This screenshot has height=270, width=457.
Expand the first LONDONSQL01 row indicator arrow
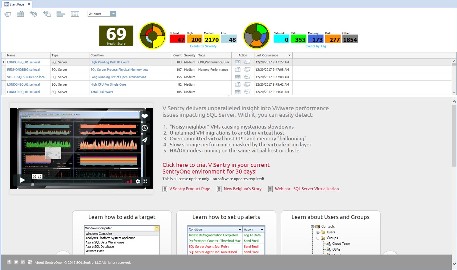click(x=3, y=62)
